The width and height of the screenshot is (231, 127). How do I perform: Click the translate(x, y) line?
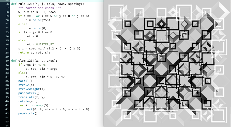[31, 97]
